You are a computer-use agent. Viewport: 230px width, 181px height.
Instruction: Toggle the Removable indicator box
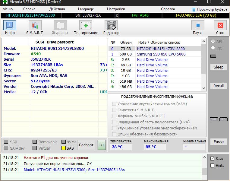tap(35, 142)
